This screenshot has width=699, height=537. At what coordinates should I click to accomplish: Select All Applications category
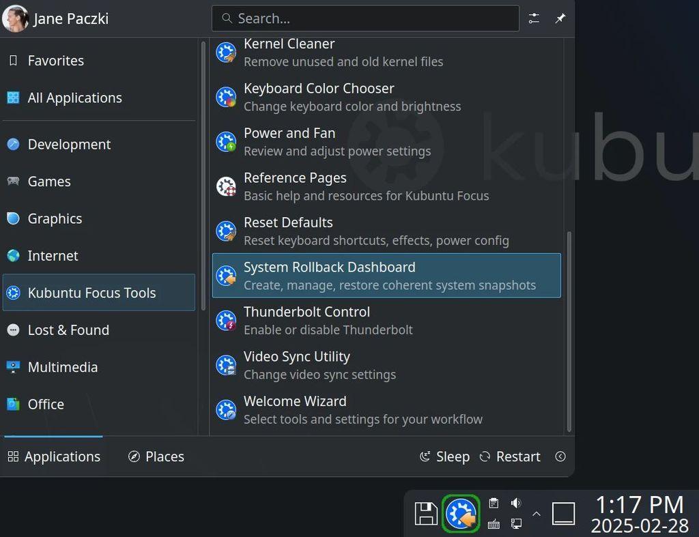98,98
